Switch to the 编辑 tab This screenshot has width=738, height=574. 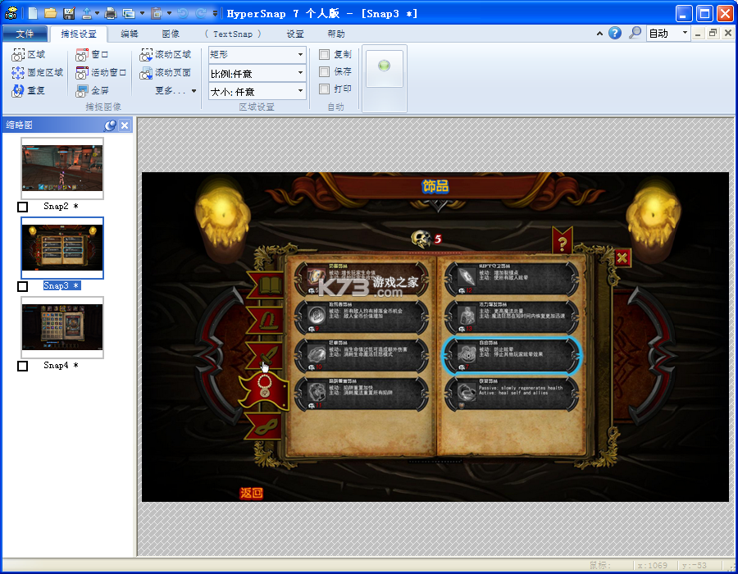130,34
